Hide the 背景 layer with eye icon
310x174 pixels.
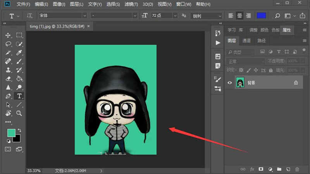[x=230, y=82]
